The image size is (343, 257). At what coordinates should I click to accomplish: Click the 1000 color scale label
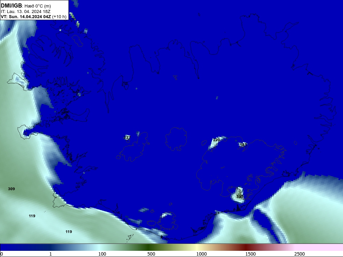201,254
